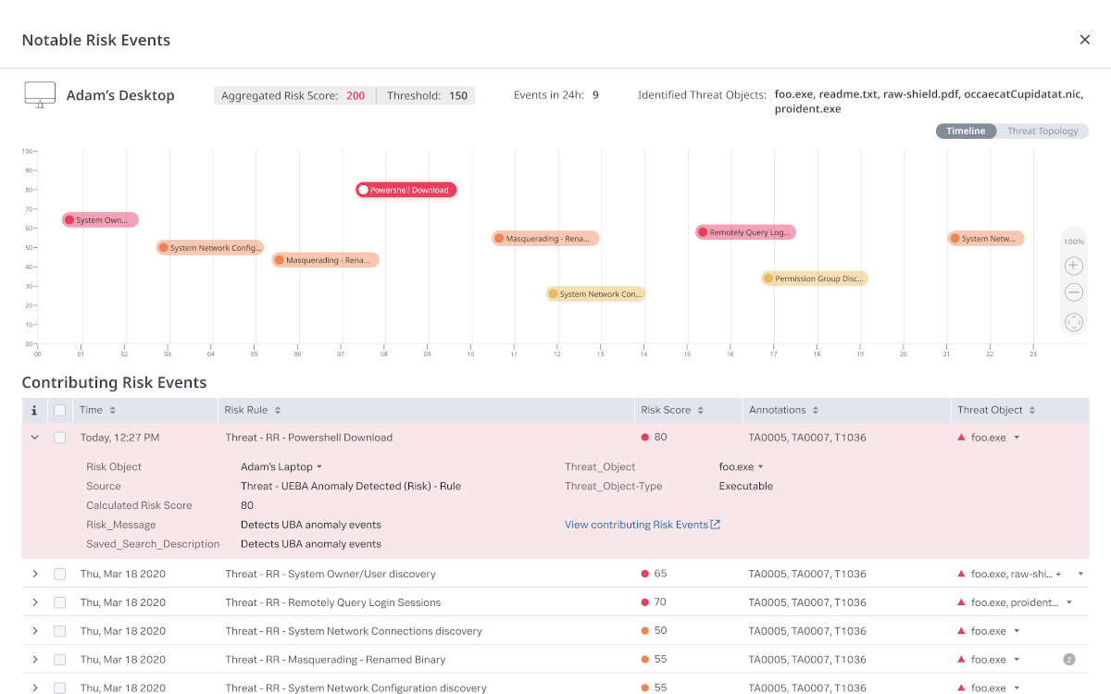The image size is (1111, 694).
Task: Collapse the Powershell Download row
Action: point(35,438)
